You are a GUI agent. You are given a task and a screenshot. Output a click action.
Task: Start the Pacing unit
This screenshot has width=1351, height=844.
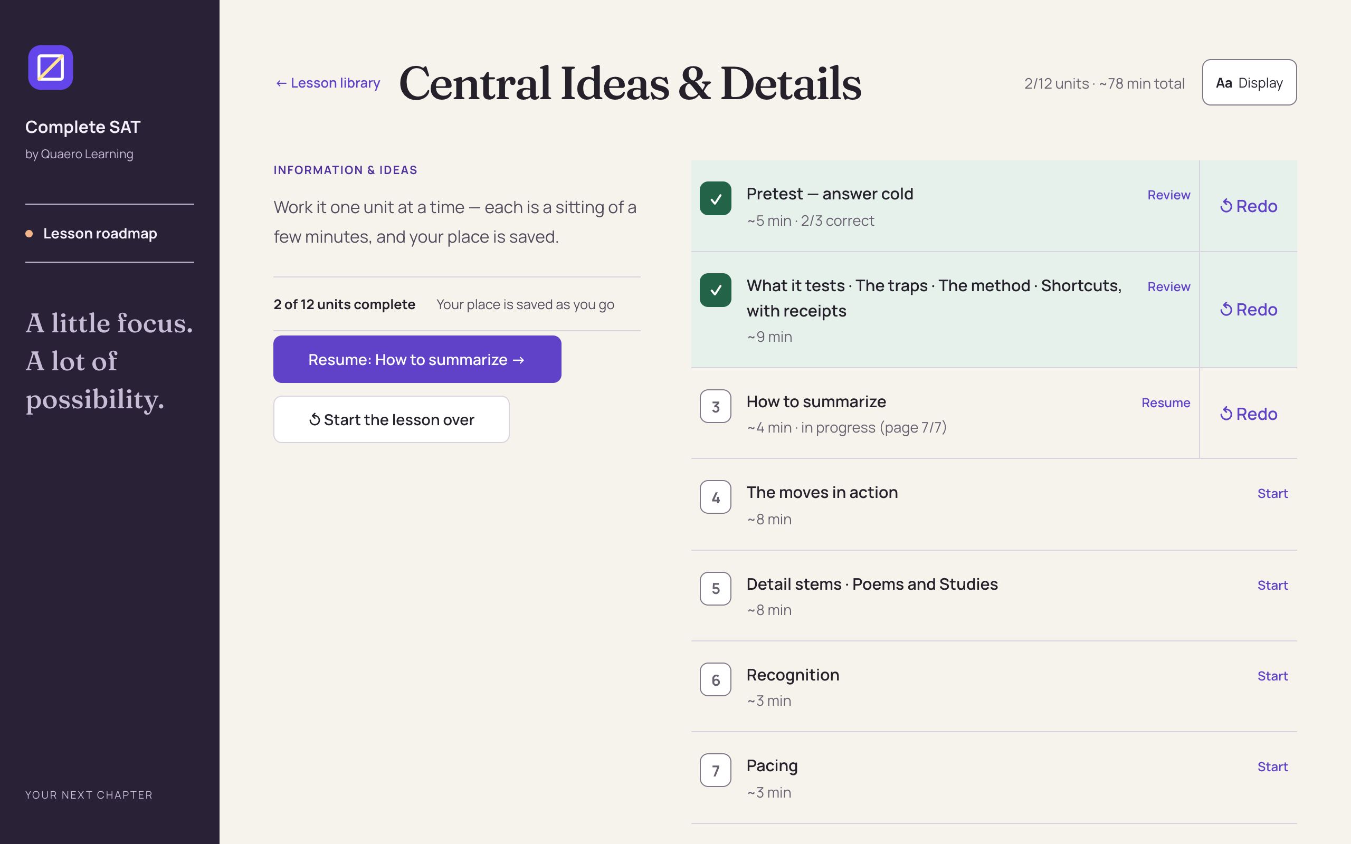1272,766
